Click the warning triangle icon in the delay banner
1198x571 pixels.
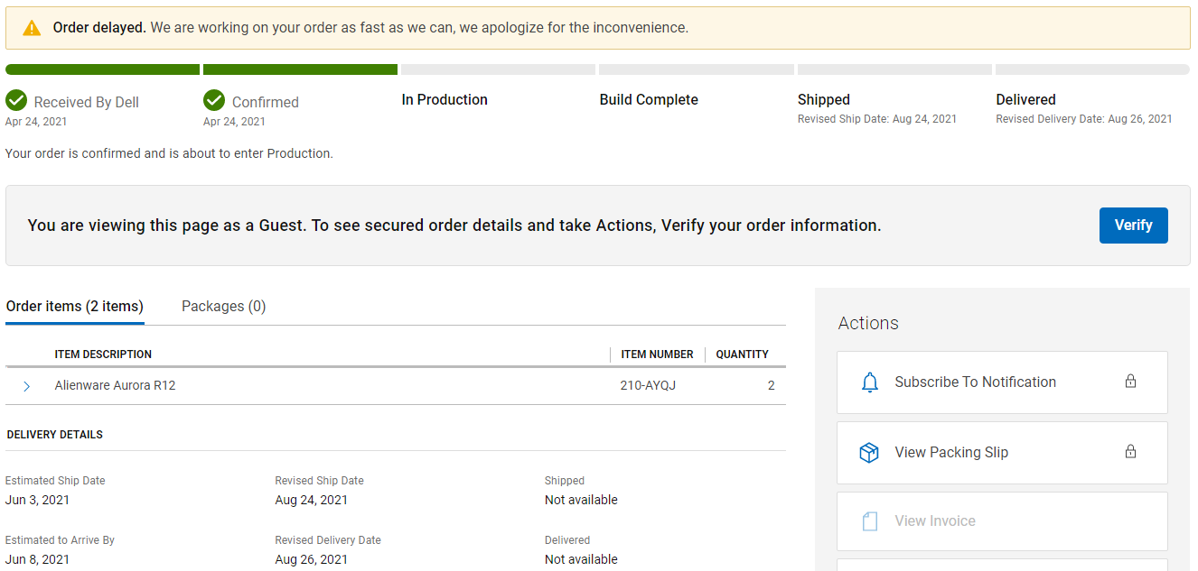click(x=32, y=28)
